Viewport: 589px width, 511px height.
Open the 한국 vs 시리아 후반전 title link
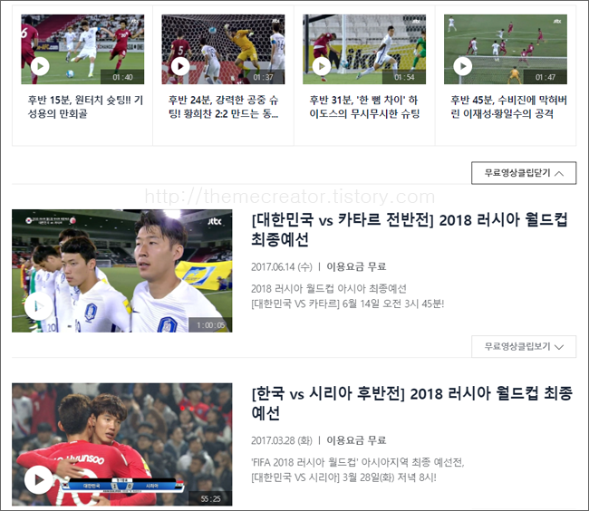pyautogui.click(x=411, y=403)
